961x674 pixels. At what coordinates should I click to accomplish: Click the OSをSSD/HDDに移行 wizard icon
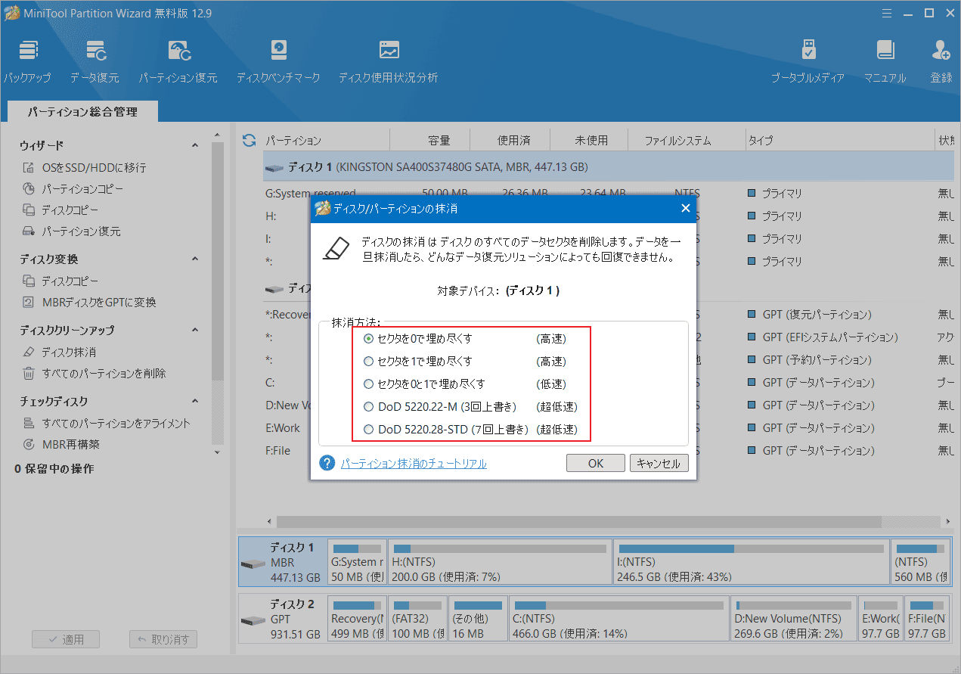tap(29, 168)
